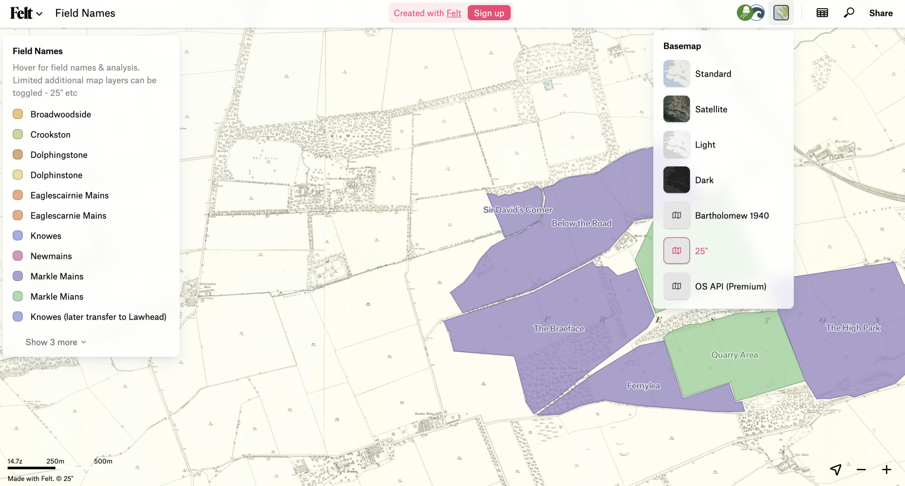Select the OS API (Premium) map icon
The height and width of the screenshot is (486, 905).
676,286
